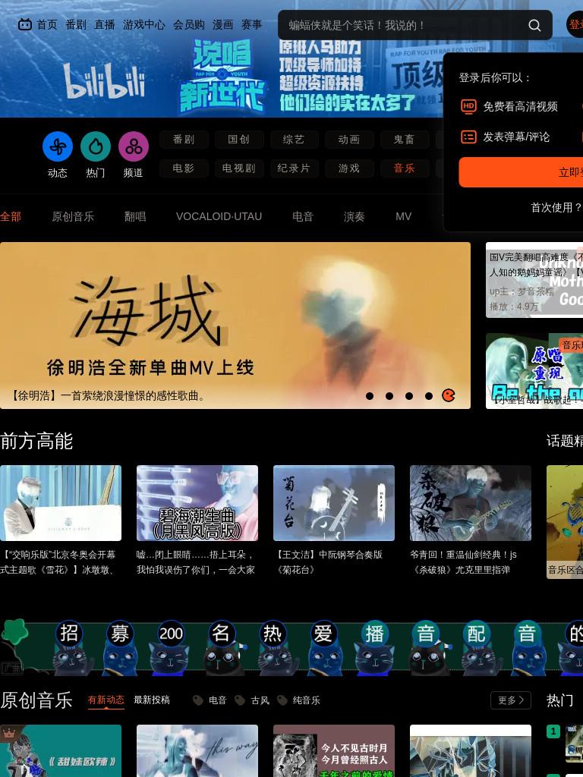
Task: Open the 热门 flame icon
Action: click(95, 146)
